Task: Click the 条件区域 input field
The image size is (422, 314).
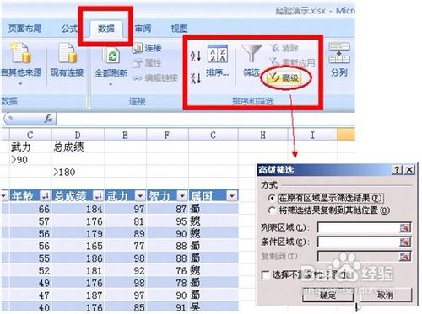Action: [x=359, y=242]
